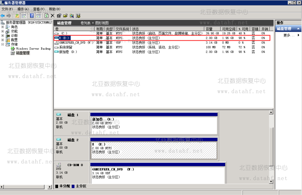Toggle the show/hide console tree icon

(24, 16)
